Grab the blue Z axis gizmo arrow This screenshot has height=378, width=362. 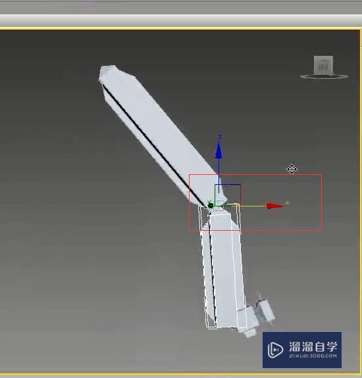219,150
